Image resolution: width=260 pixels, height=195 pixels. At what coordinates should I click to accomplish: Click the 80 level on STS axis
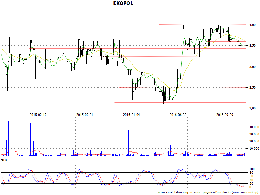tap(251, 173)
